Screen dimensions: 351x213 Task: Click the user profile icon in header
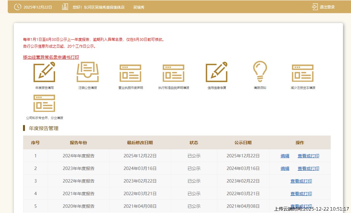pos(65,7)
